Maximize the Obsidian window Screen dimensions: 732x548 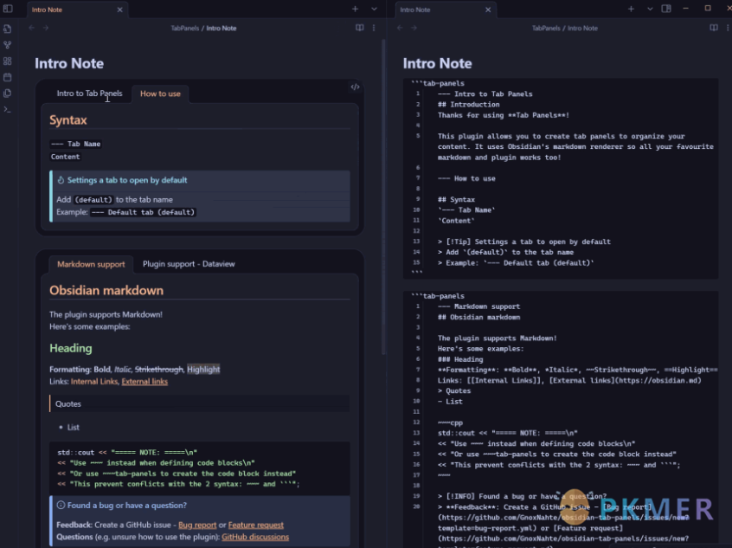click(708, 9)
